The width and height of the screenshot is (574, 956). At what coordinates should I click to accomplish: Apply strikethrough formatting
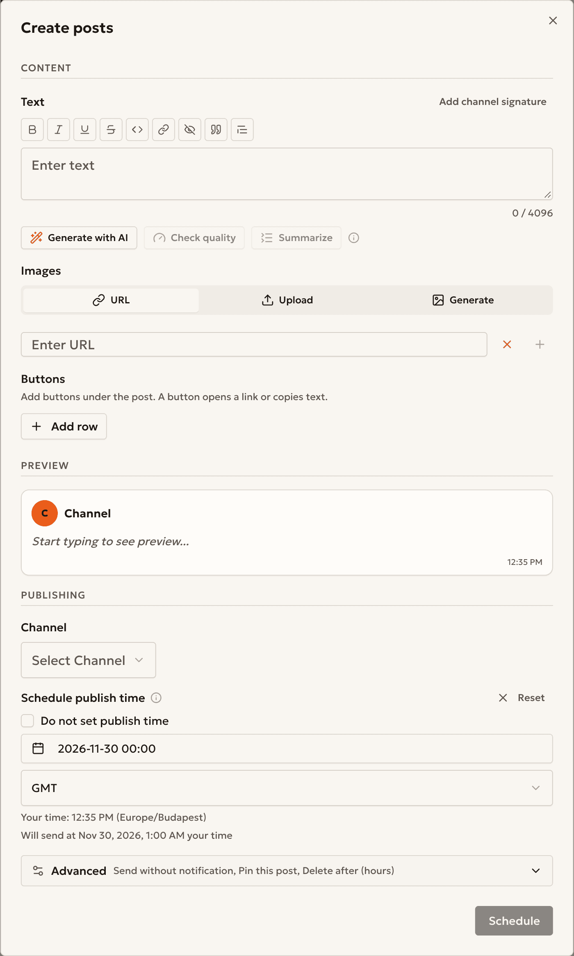pyautogui.click(x=111, y=130)
